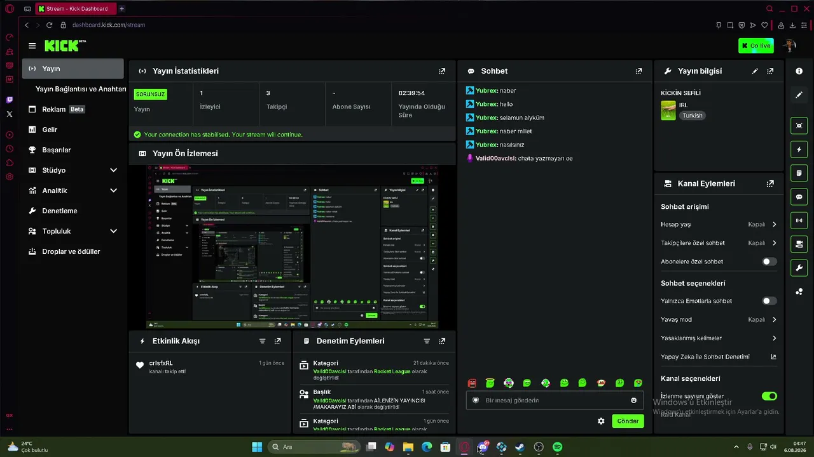Open Yasaklanmış kelimeler chevron

[x=774, y=338]
